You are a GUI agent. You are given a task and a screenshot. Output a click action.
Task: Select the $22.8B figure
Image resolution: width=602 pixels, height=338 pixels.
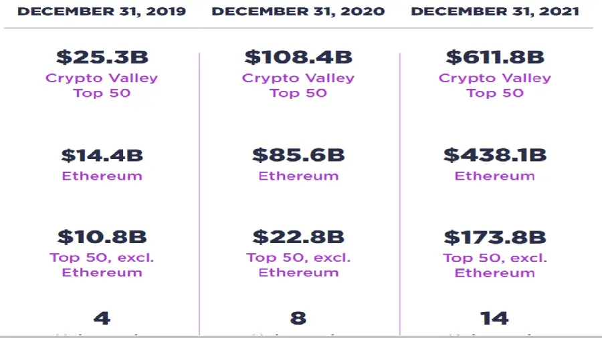(298, 237)
